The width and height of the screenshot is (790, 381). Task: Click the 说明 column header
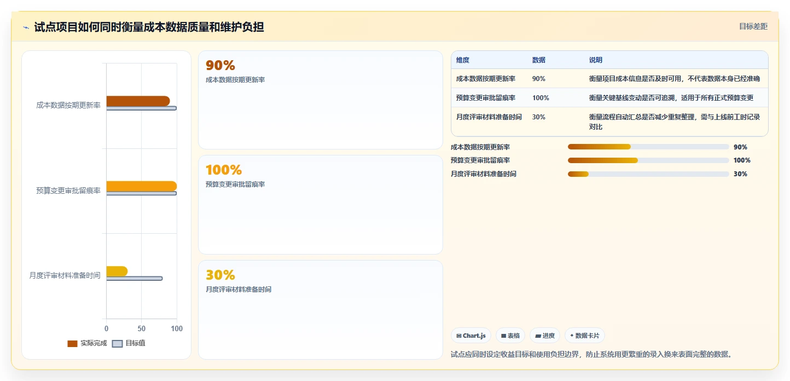point(596,60)
